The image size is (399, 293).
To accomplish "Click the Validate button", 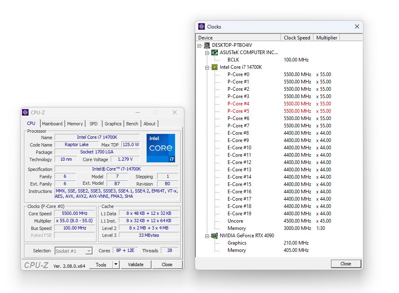I will (x=136, y=265).
